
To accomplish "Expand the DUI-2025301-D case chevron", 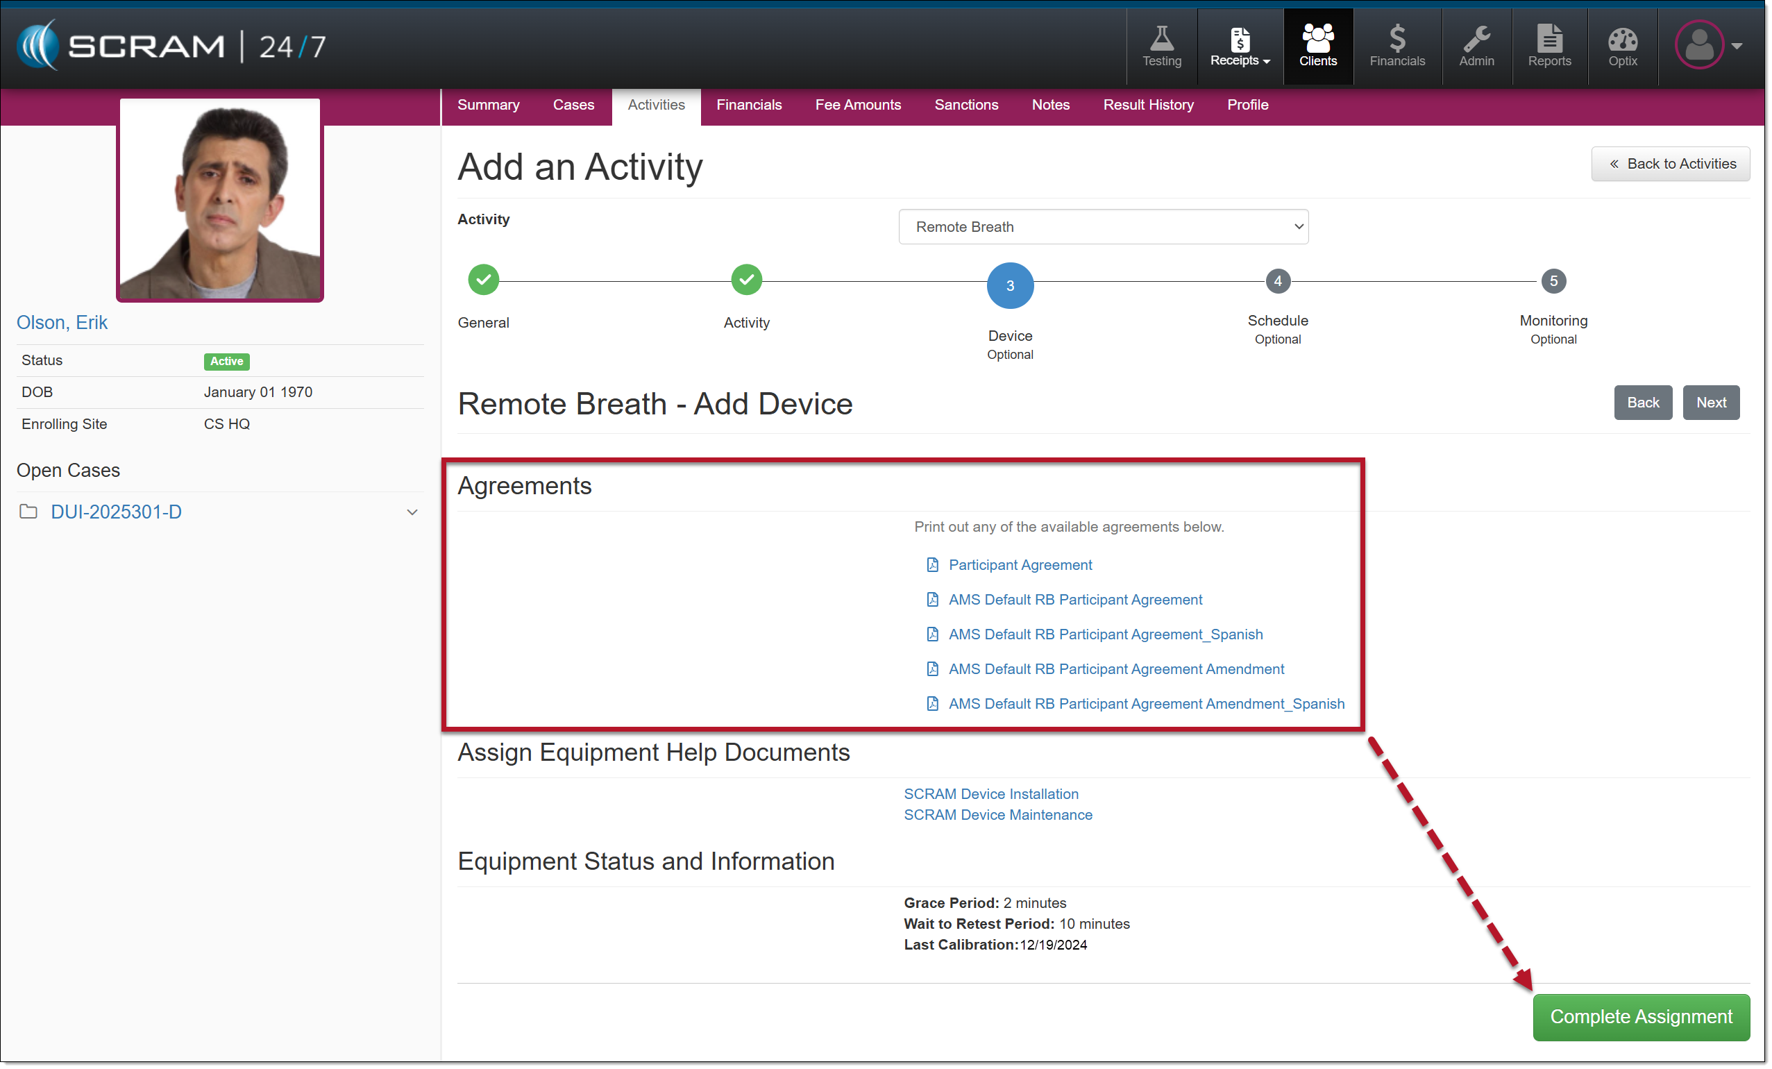I will point(412,512).
